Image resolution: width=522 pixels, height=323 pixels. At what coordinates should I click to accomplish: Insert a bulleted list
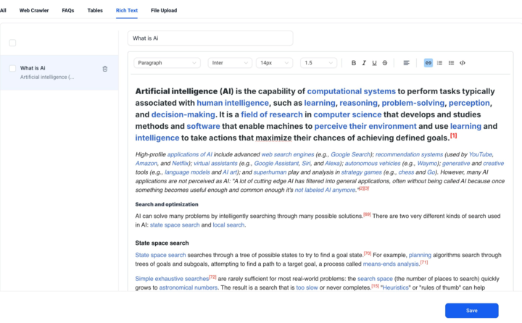pos(451,63)
